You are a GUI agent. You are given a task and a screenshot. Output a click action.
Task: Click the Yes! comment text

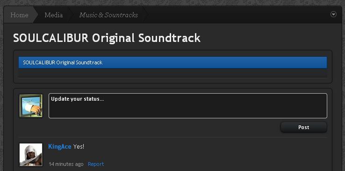click(x=79, y=146)
